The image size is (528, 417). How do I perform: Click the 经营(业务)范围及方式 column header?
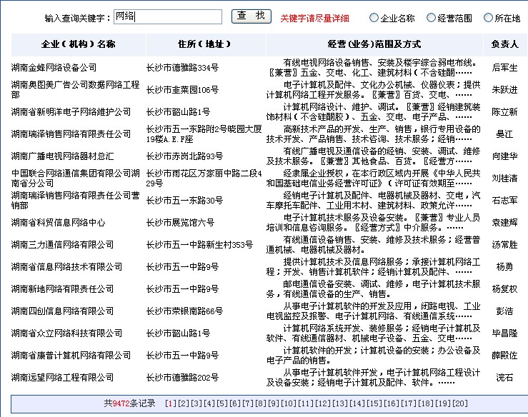(374, 44)
